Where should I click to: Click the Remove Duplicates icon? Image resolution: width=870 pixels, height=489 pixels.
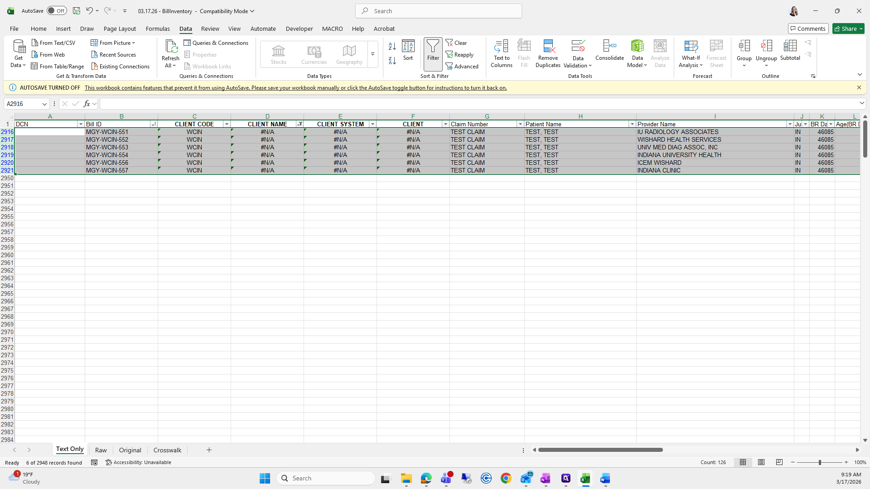(x=548, y=46)
